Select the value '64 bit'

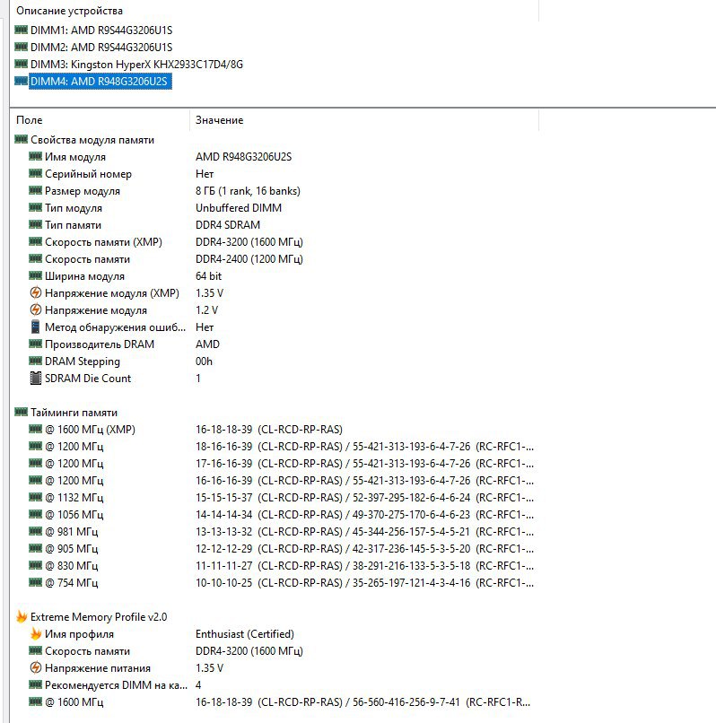click(208, 276)
